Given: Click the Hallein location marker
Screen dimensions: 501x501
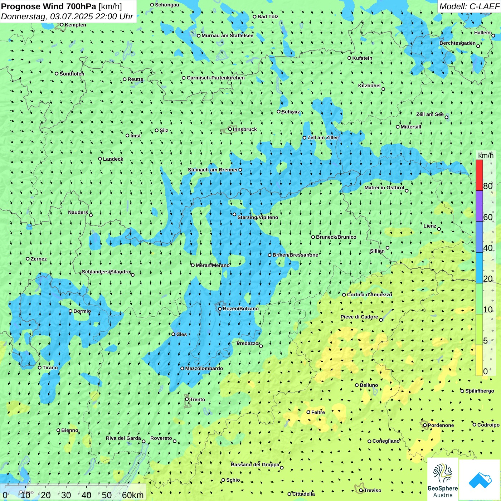Looking at the screenshot, I should (493, 35).
